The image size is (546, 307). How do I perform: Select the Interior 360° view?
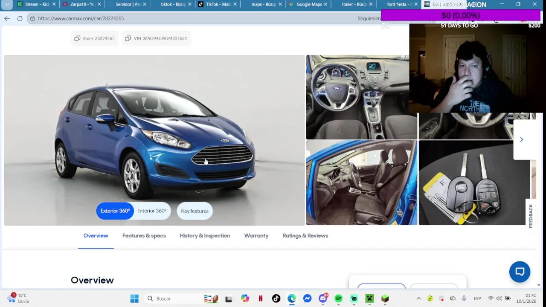(152, 211)
